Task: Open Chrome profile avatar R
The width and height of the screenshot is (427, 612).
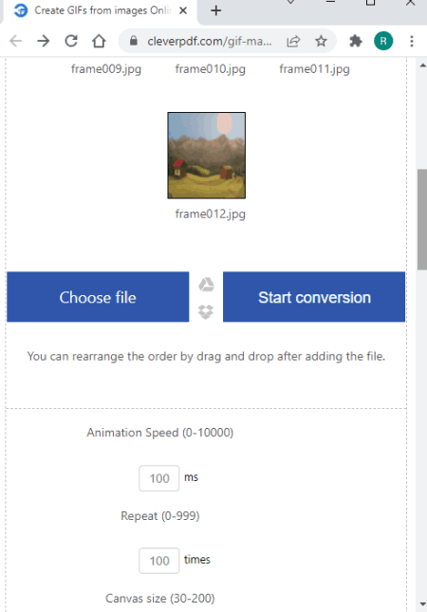Action: click(x=383, y=41)
